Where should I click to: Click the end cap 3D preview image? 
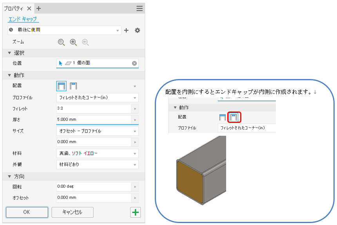tap(201, 170)
